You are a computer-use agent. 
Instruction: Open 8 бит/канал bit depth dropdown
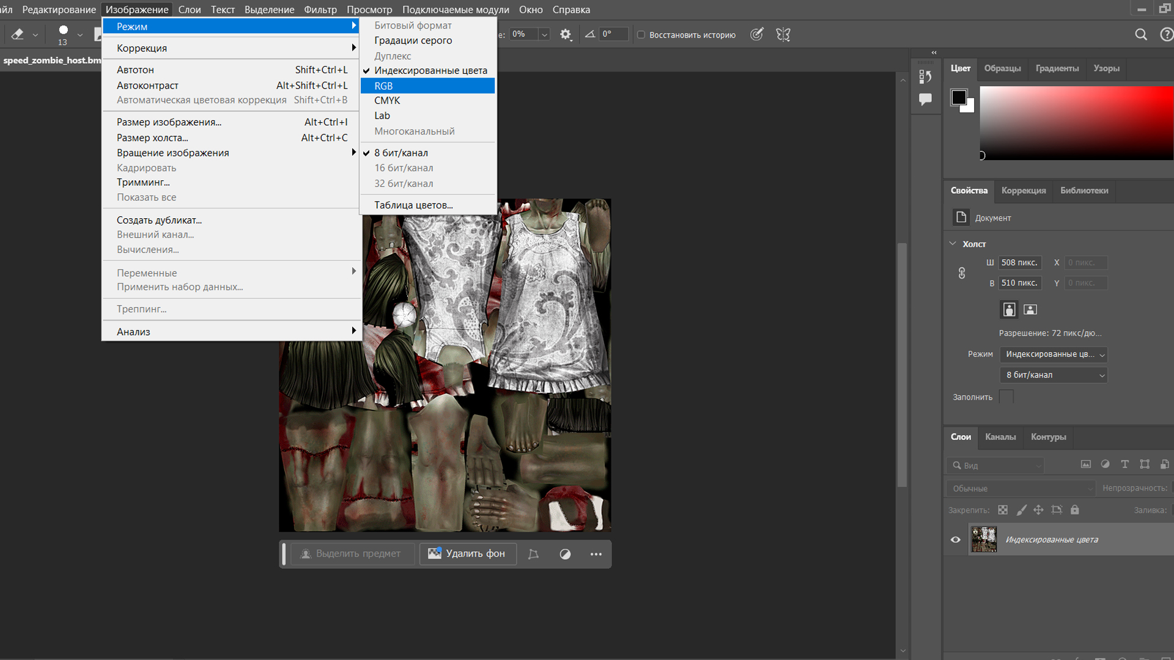pos(1055,375)
